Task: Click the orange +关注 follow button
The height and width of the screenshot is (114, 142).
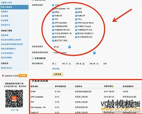Action: point(23,76)
